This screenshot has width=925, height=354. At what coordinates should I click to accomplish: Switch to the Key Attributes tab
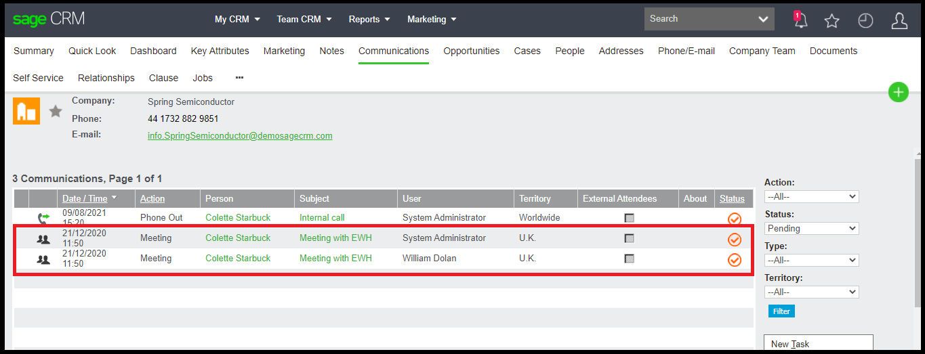[x=220, y=51]
